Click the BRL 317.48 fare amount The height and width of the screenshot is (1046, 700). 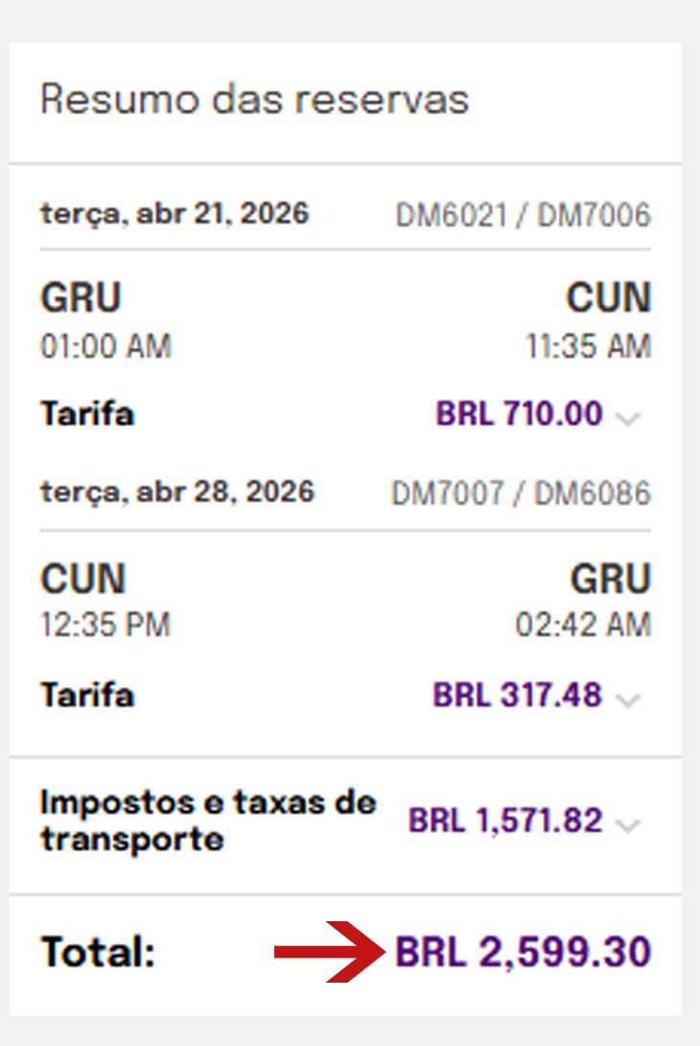pos(518,695)
